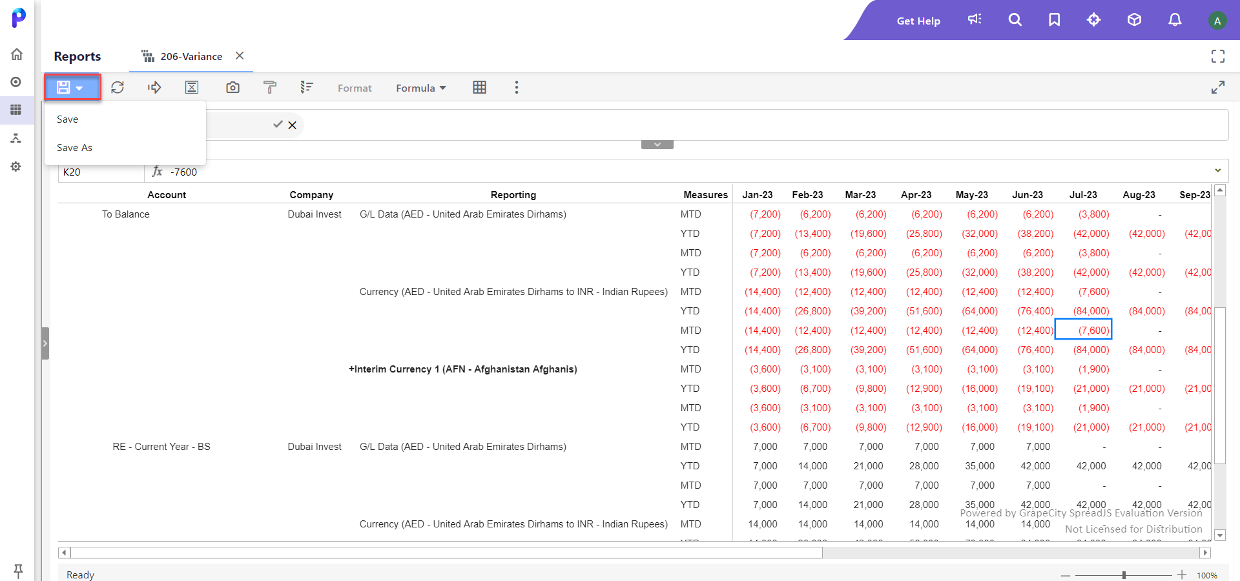Select the Account column header
This screenshot has height=581, width=1240.
click(x=167, y=195)
